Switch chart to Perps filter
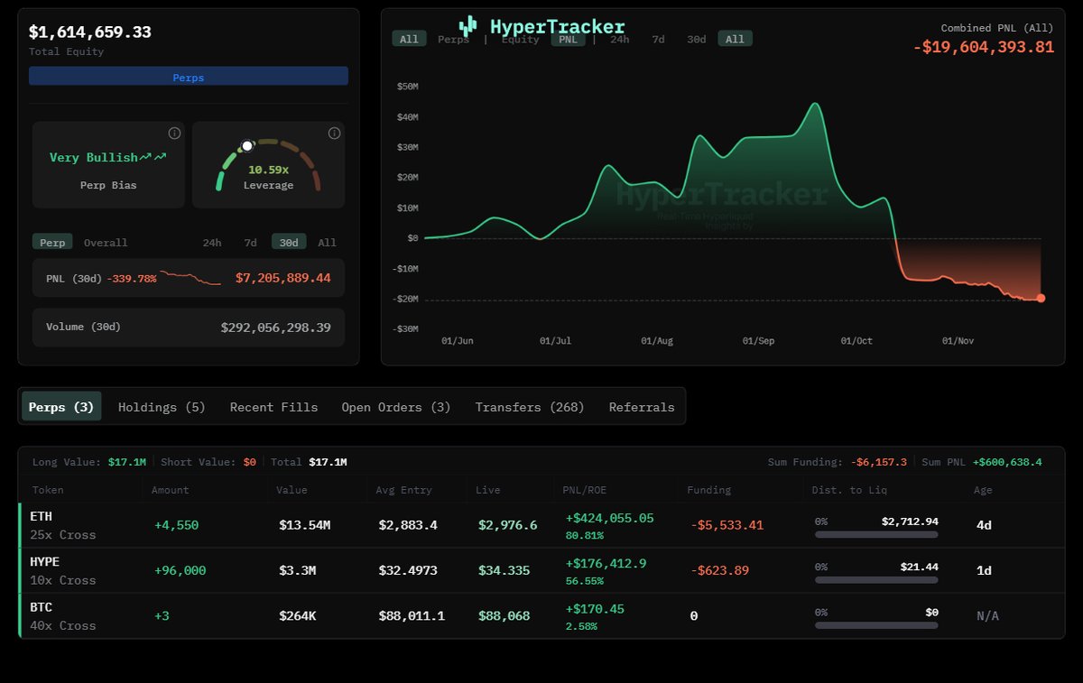The width and height of the screenshot is (1083, 683). 453,40
